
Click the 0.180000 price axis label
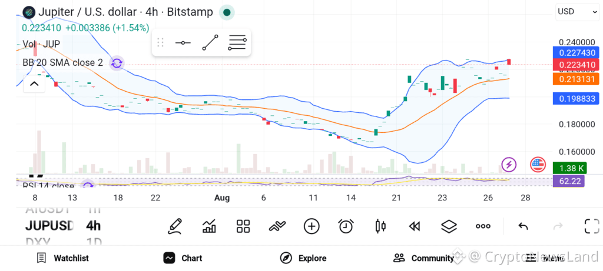coord(577,125)
